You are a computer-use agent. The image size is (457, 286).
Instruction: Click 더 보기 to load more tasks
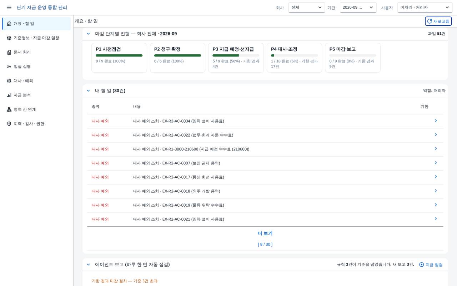pyautogui.click(x=265, y=233)
